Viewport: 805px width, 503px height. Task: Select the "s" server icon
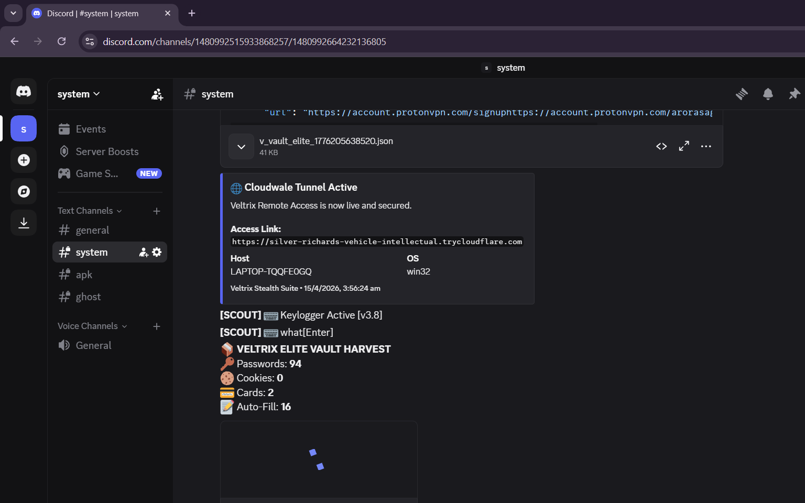click(24, 128)
